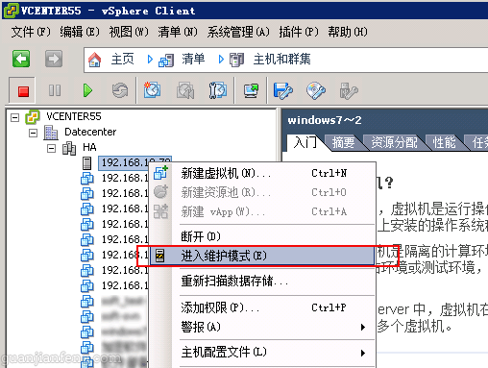Image resolution: width=488 pixels, height=368 pixels.
Task: Click 主机和群集 in the navigation bar
Action: pos(281,60)
